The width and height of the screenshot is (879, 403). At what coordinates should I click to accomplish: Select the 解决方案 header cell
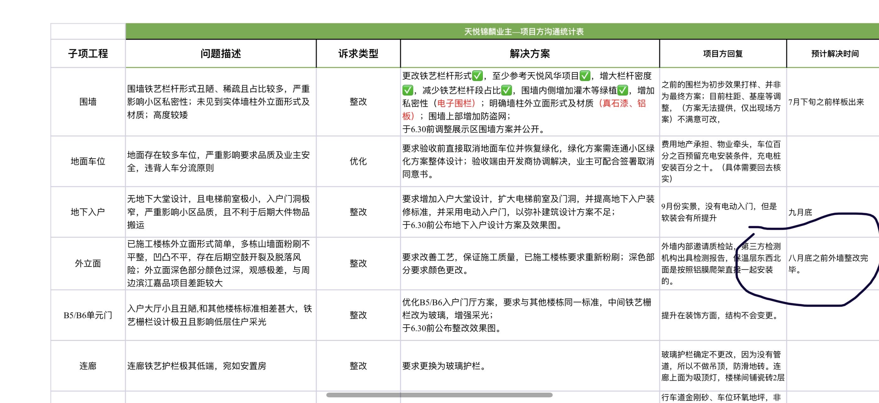coord(530,53)
